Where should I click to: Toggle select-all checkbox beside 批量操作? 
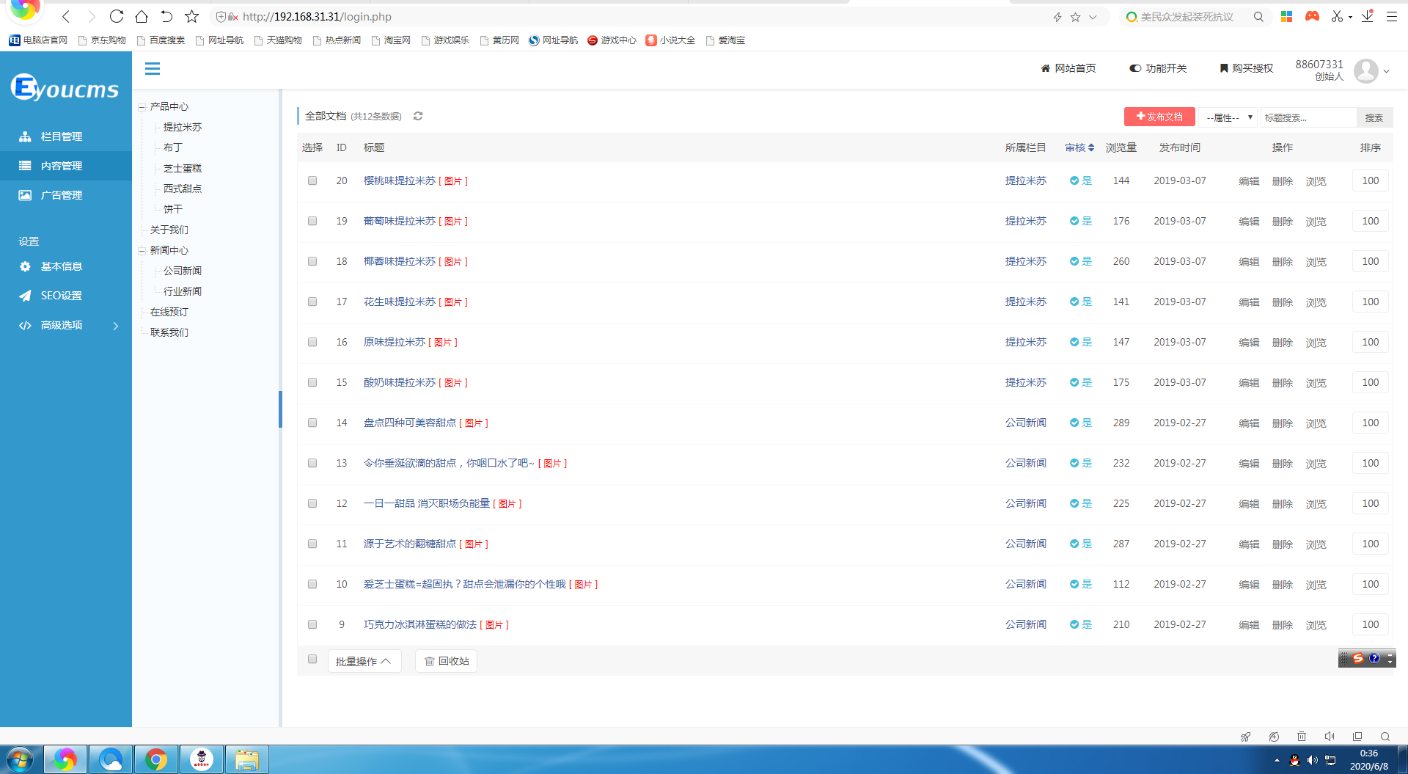[312, 659]
